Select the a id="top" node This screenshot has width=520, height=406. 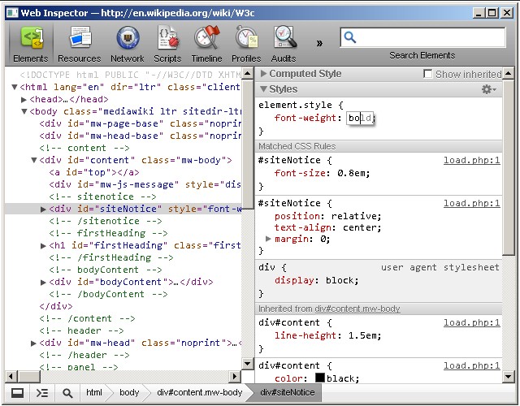(94, 172)
